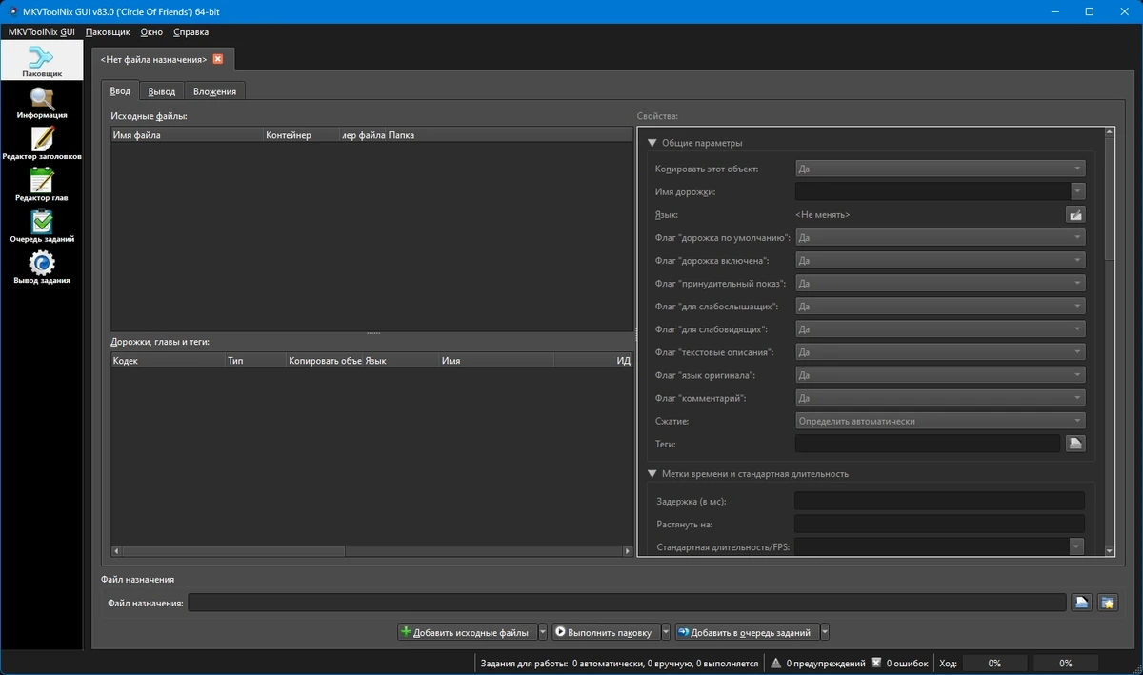Open the MKVToolNix GUI menu
This screenshot has height=675, width=1143.
click(41, 31)
